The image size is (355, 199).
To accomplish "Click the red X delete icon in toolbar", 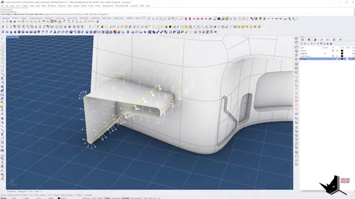I will click(69, 27).
